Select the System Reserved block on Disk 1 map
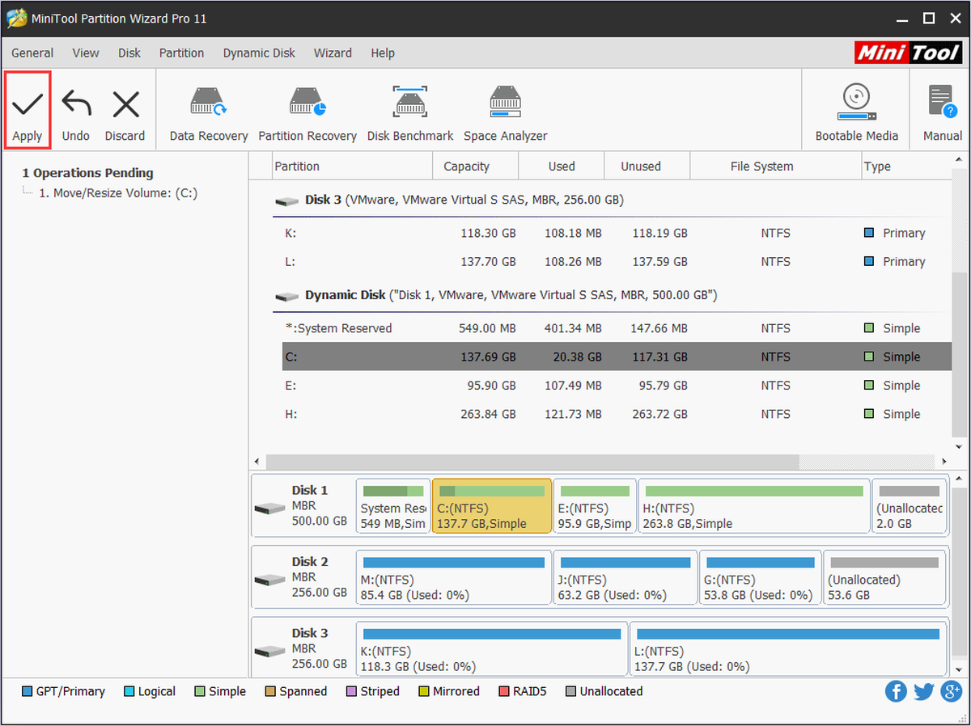This screenshot has height=726, width=971. (x=392, y=506)
